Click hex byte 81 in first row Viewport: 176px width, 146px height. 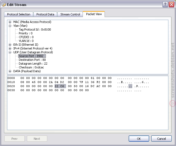click(93, 78)
